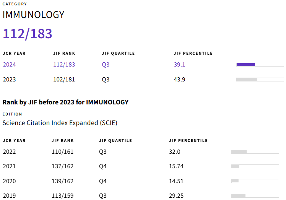Click the 2020 percentile progress bar

click(255, 181)
